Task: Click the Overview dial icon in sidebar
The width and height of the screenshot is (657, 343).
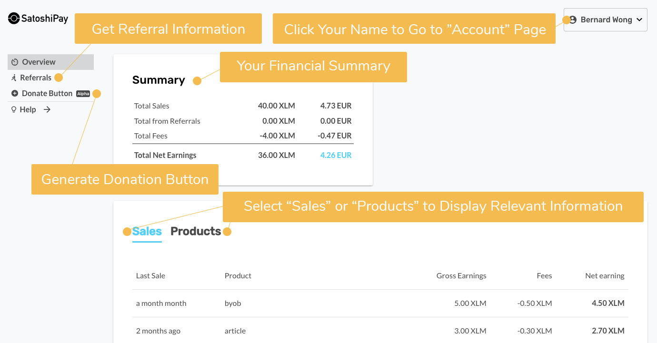Action: click(x=15, y=62)
